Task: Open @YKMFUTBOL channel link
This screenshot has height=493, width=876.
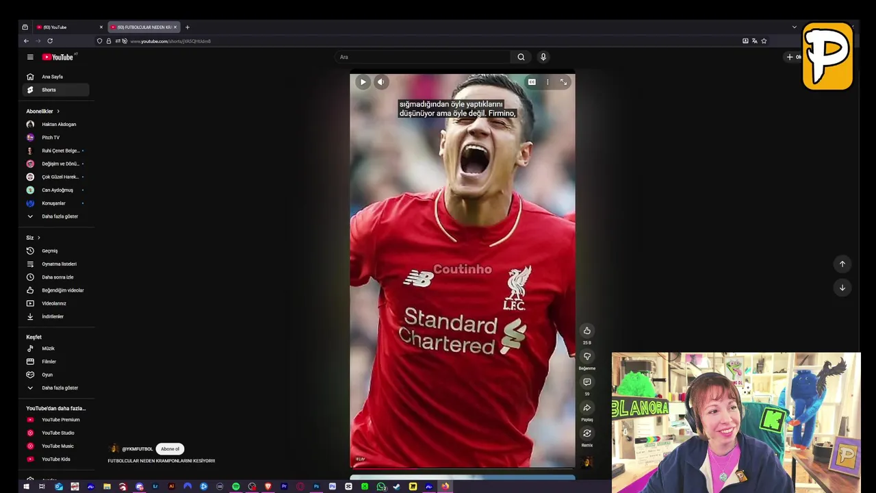Action: [x=137, y=449]
